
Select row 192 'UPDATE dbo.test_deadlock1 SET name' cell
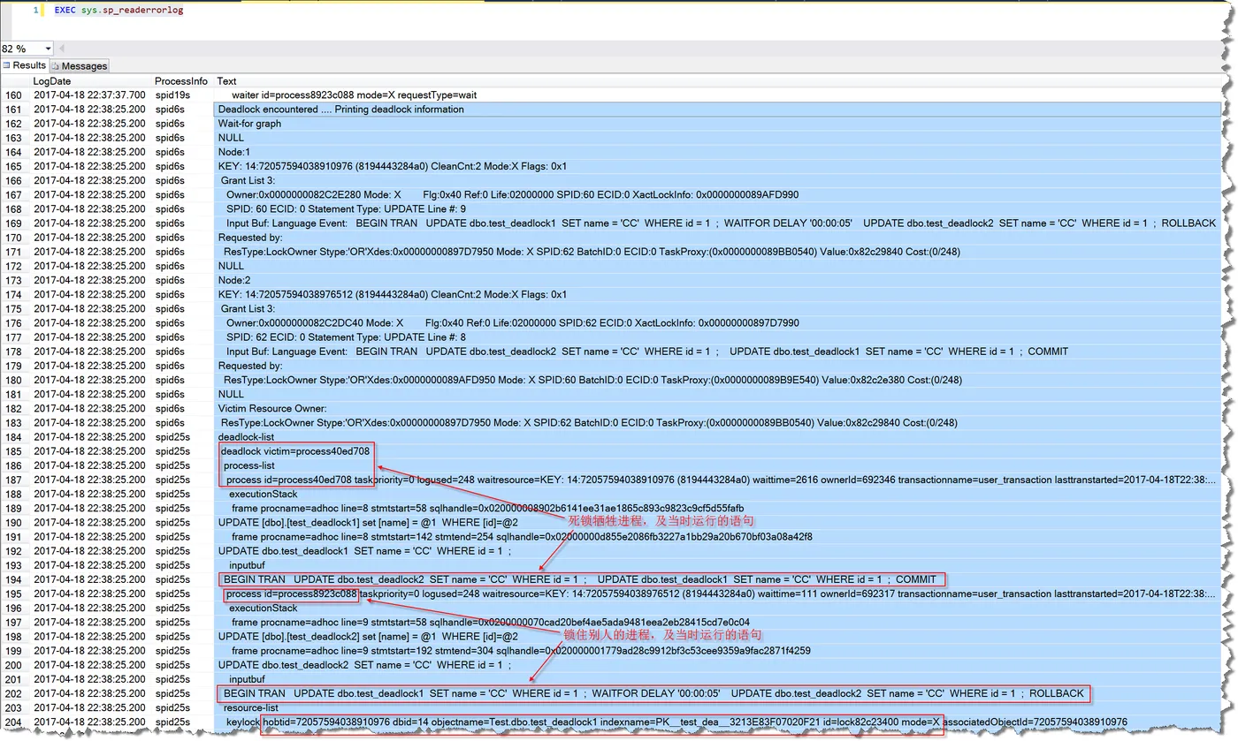pos(716,551)
